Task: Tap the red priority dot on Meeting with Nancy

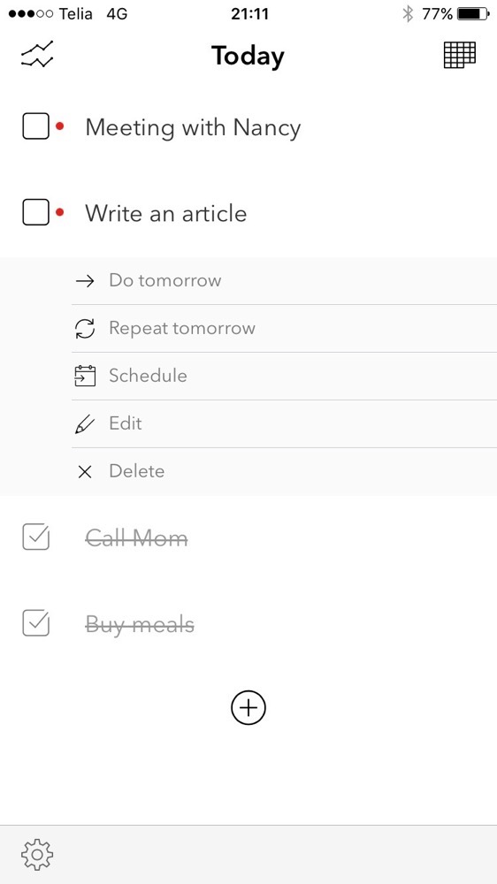Action: tap(60, 126)
